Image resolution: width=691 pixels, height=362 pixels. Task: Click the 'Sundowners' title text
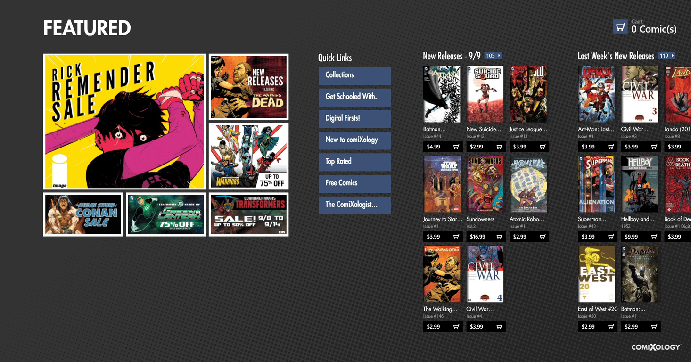[480, 219]
